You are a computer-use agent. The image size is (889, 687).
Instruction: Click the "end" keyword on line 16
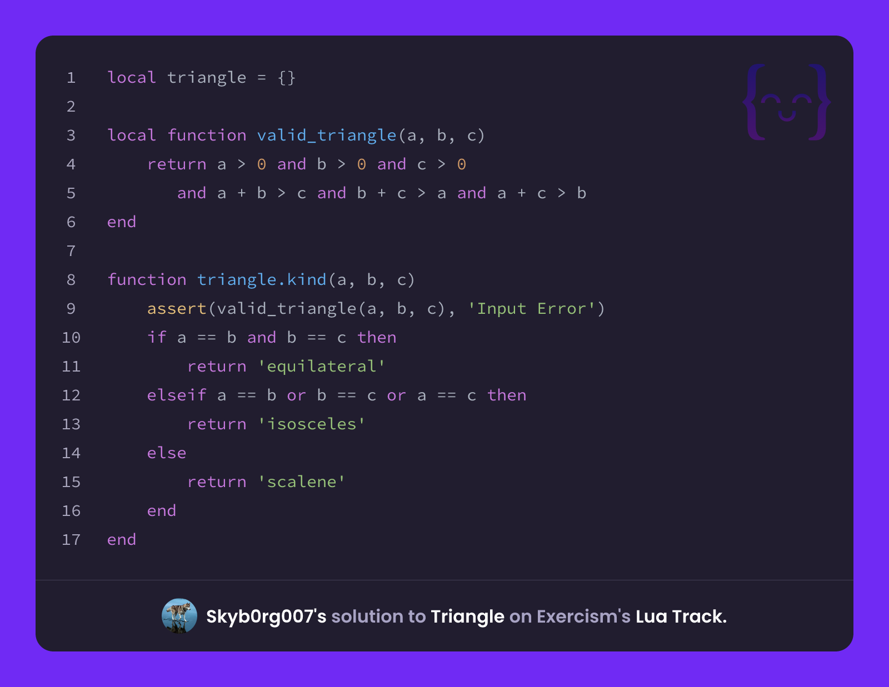click(x=162, y=511)
